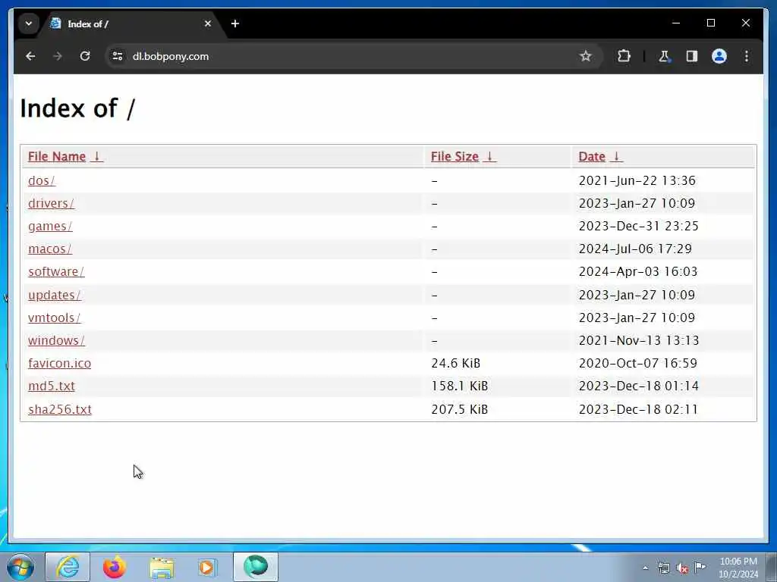Launch Internet Explorer from taskbar
The width and height of the screenshot is (777, 582).
(68, 567)
